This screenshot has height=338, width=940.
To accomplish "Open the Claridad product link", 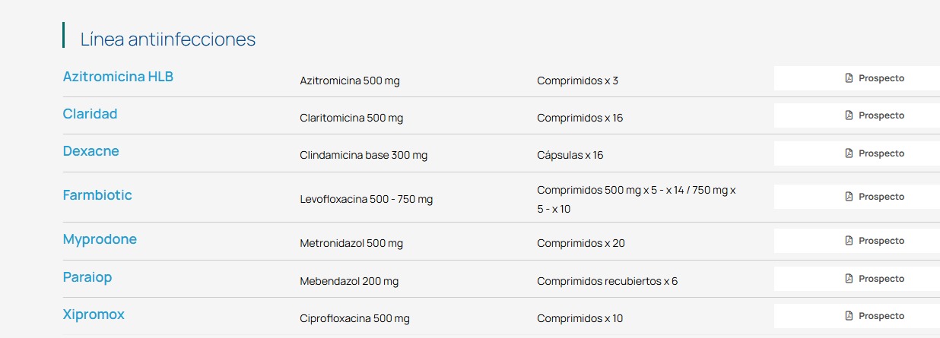I will click(90, 114).
